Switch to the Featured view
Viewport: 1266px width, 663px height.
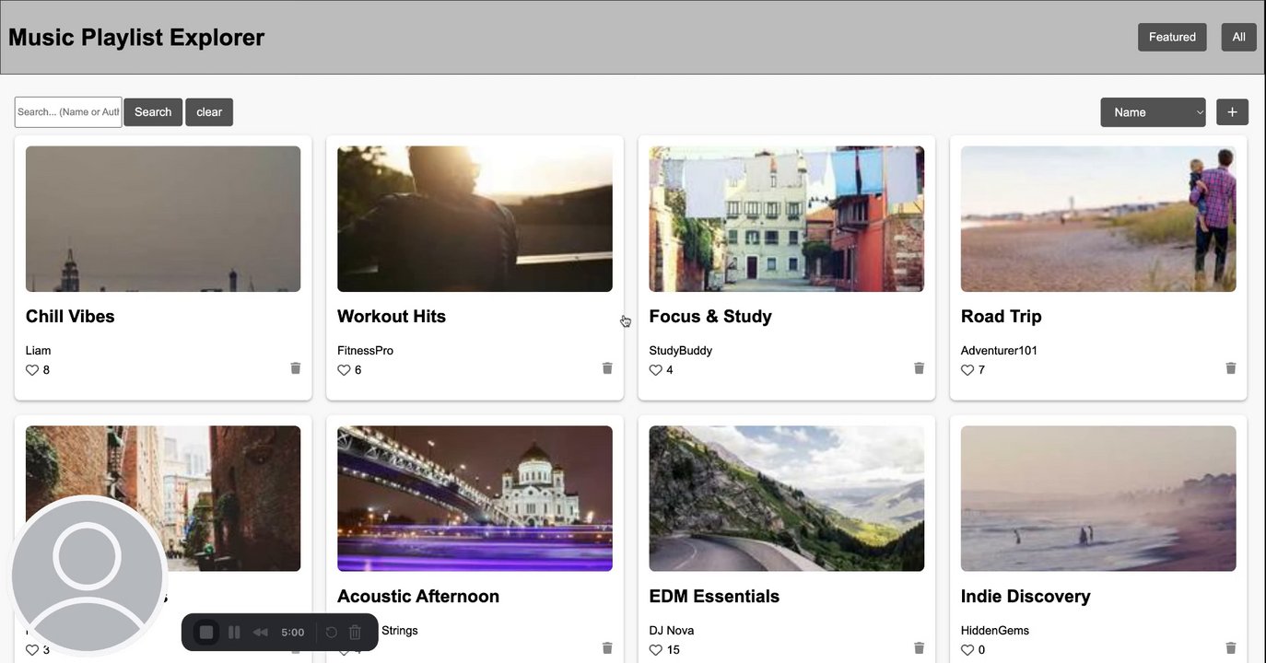coord(1172,37)
